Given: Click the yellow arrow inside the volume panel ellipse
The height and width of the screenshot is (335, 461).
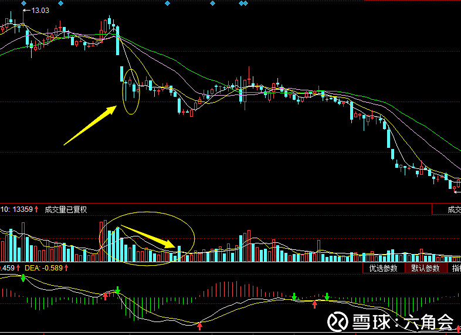Looking at the screenshot, I should 148,235.
